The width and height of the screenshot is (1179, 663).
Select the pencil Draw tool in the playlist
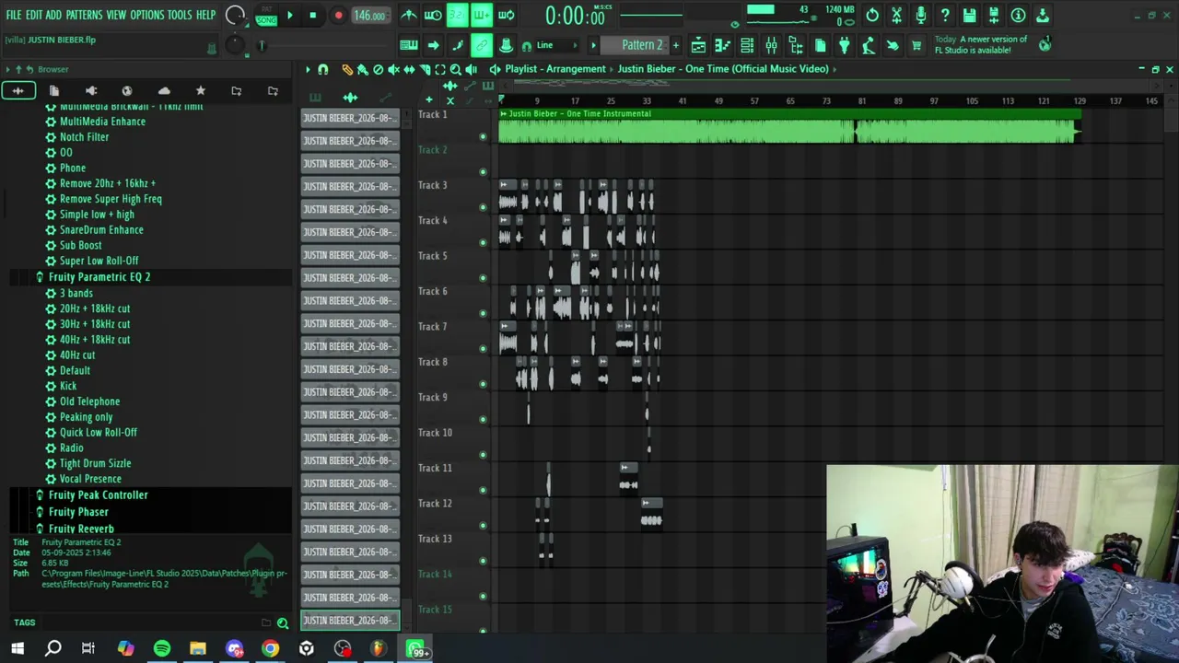coord(347,69)
